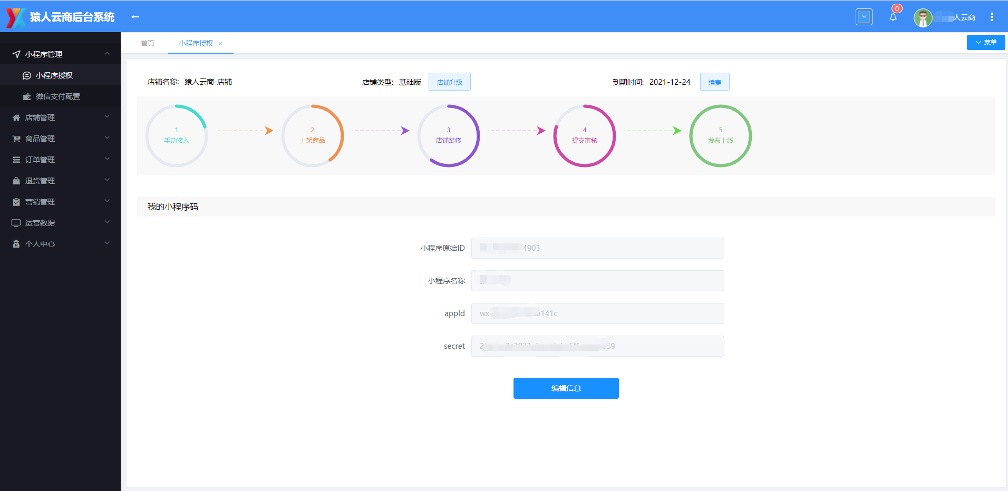
Task: Click the 运营数据 monitor icon
Action: (x=16, y=223)
